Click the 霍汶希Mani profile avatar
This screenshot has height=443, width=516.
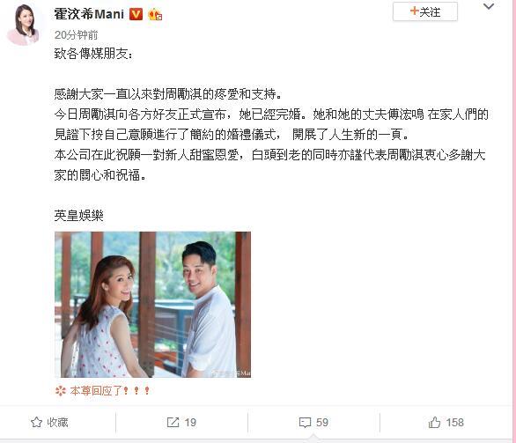coord(23,26)
